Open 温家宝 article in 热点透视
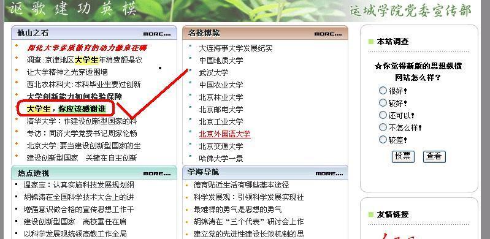 pos(78,185)
